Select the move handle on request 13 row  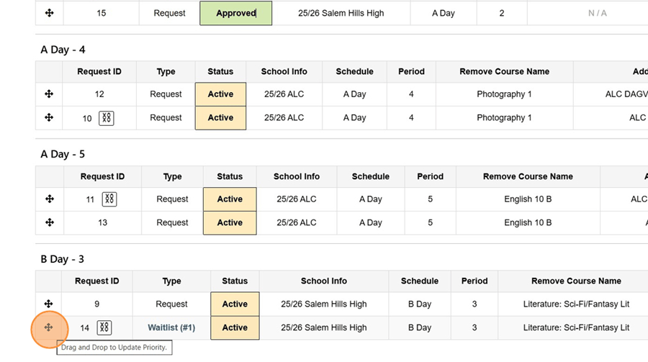click(x=49, y=222)
